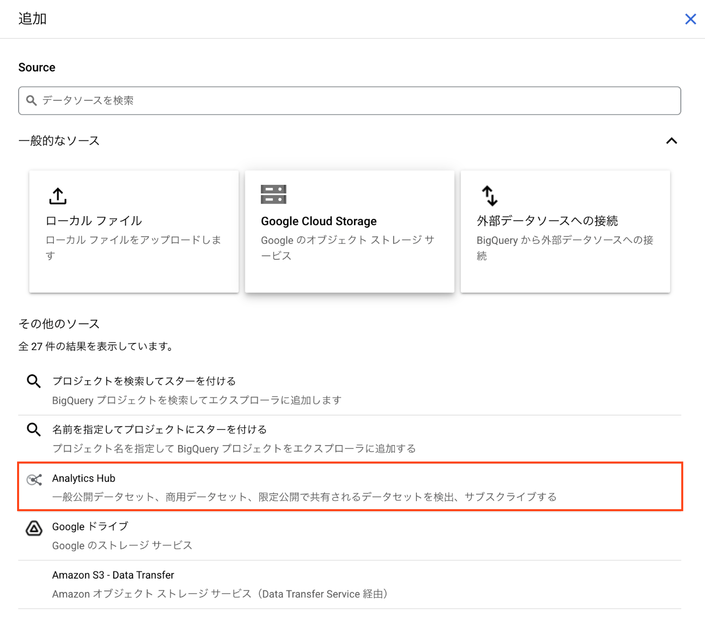Click search icon beside プロジェクトを検索してスターを付ける
Viewport: 705px width, 617px height.
[x=34, y=381]
